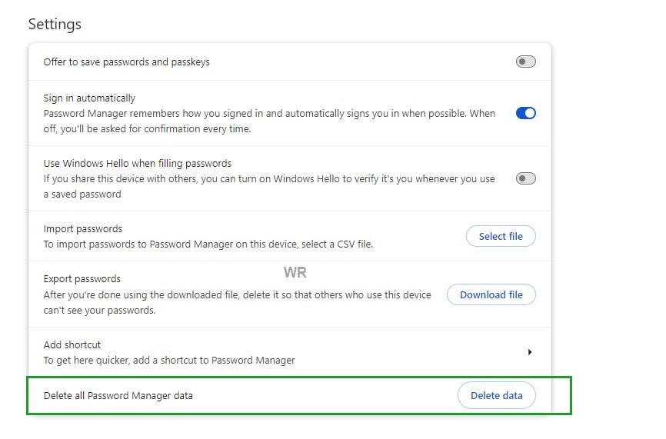The width and height of the screenshot is (666, 439).
Task: Click the Delete data button
Action: tap(496, 395)
